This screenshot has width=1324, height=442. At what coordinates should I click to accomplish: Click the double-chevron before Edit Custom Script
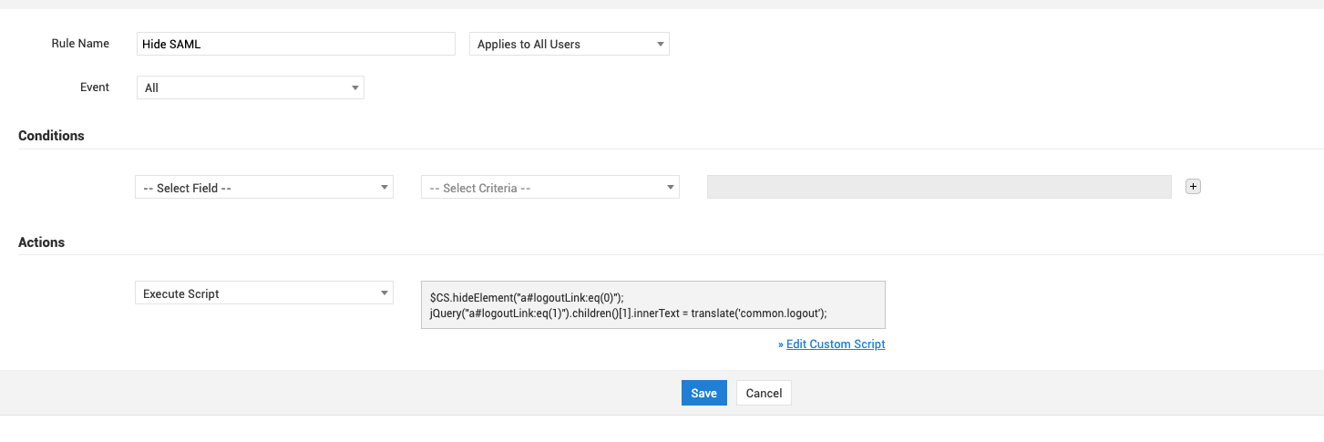tap(781, 344)
